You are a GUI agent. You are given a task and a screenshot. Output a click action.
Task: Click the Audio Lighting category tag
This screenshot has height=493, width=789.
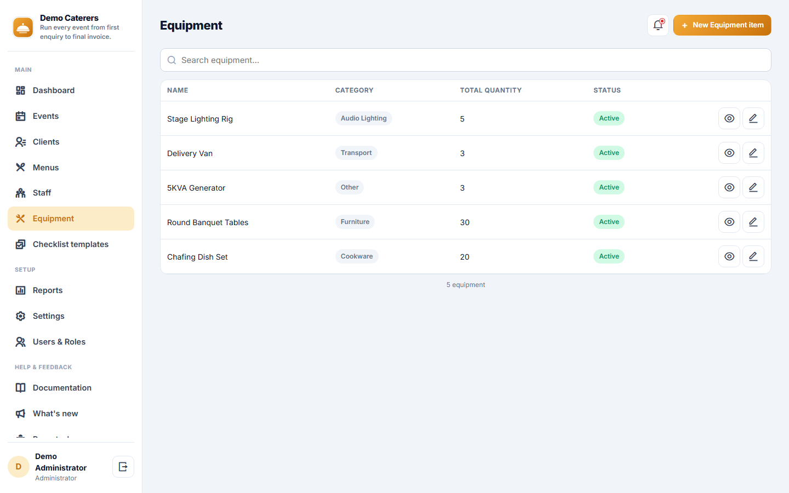[x=364, y=118]
